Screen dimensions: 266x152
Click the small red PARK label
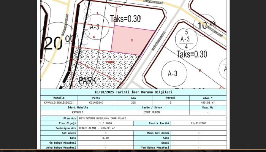pyautogui.click(x=110, y=62)
